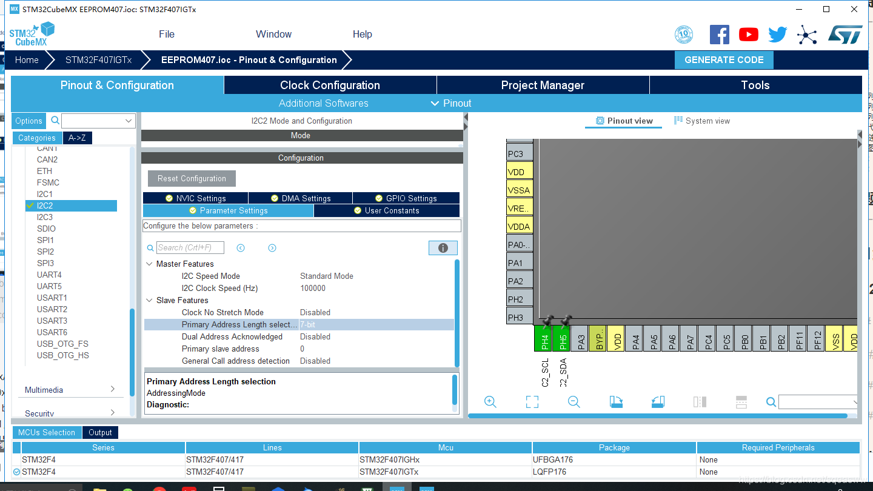
Task: Click the parameter search field
Action: (190, 247)
